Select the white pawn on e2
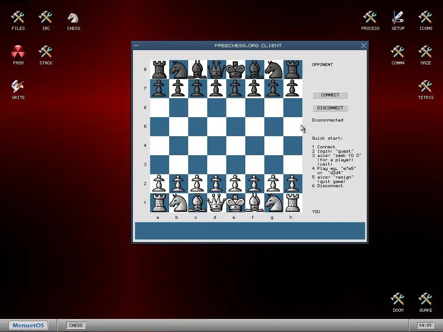 235,183
